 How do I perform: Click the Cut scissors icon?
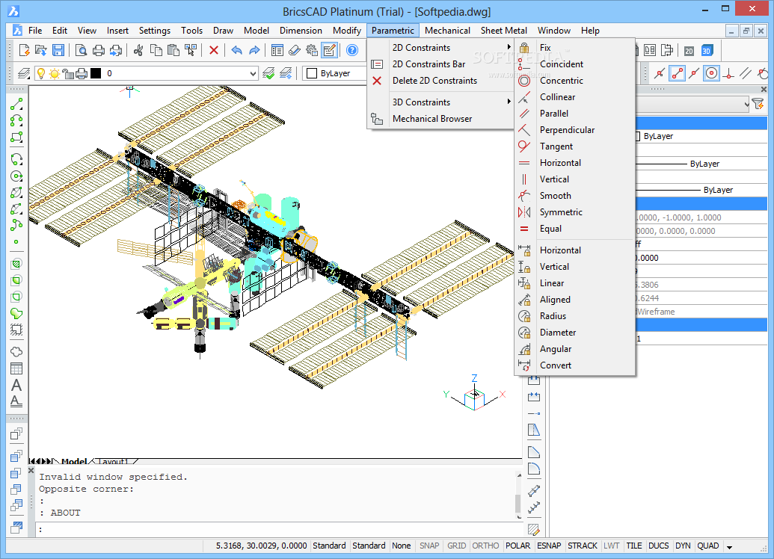click(x=138, y=50)
